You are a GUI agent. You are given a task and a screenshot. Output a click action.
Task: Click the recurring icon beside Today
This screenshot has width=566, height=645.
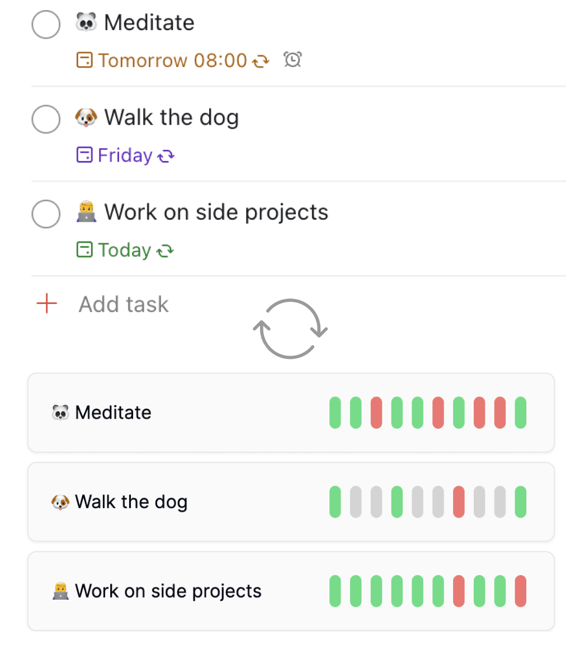pos(164,250)
